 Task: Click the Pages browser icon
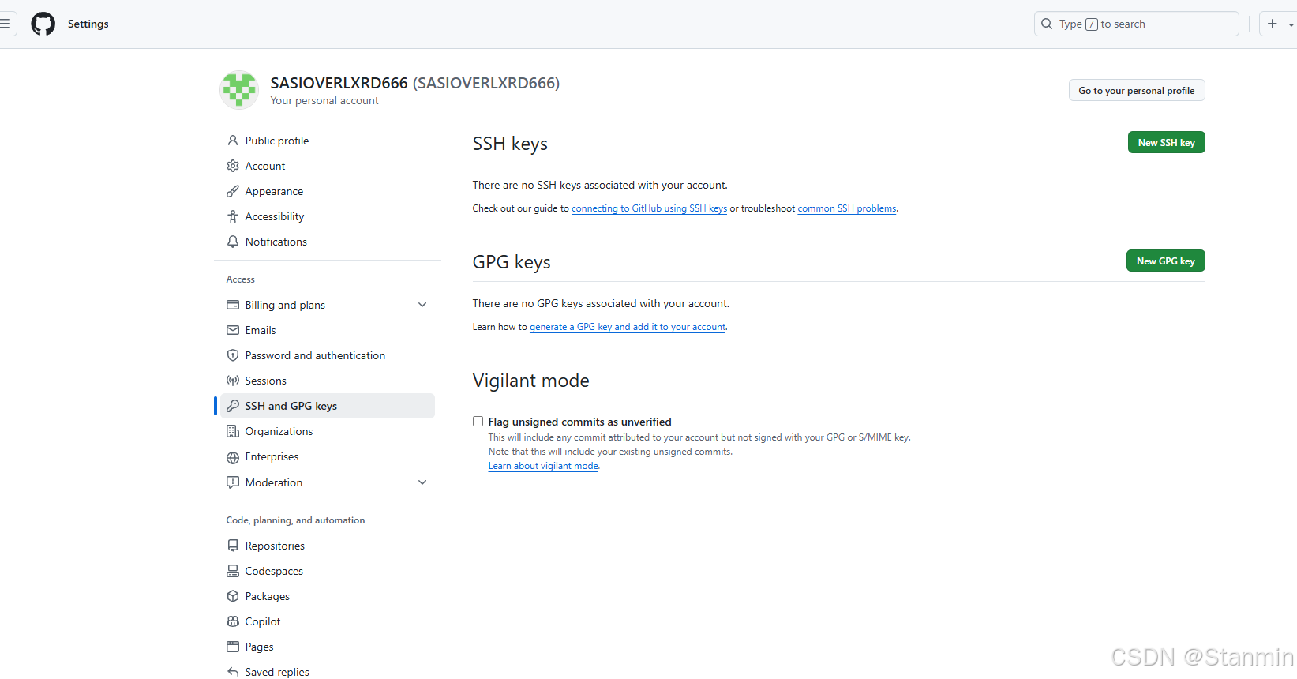(x=233, y=647)
